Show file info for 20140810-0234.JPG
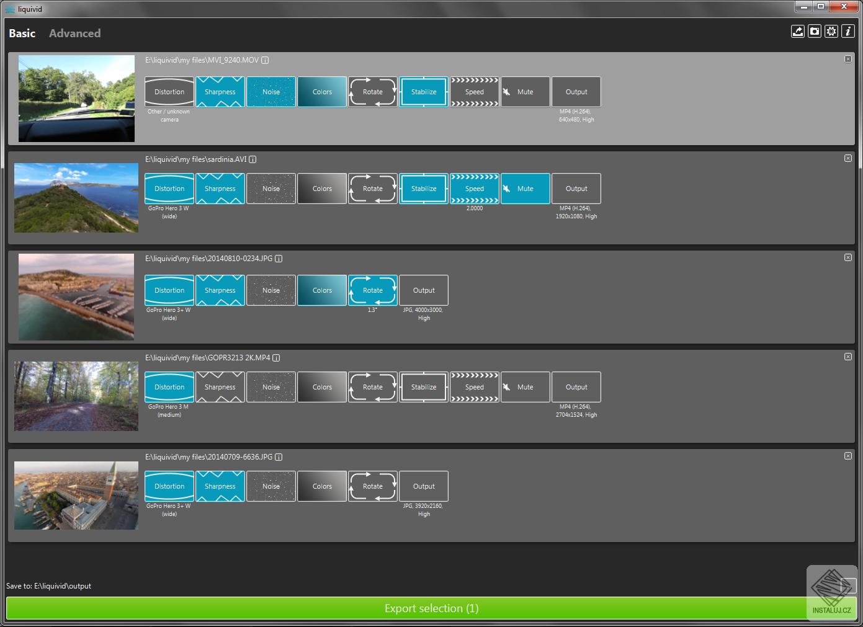The width and height of the screenshot is (863, 627). 279,259
